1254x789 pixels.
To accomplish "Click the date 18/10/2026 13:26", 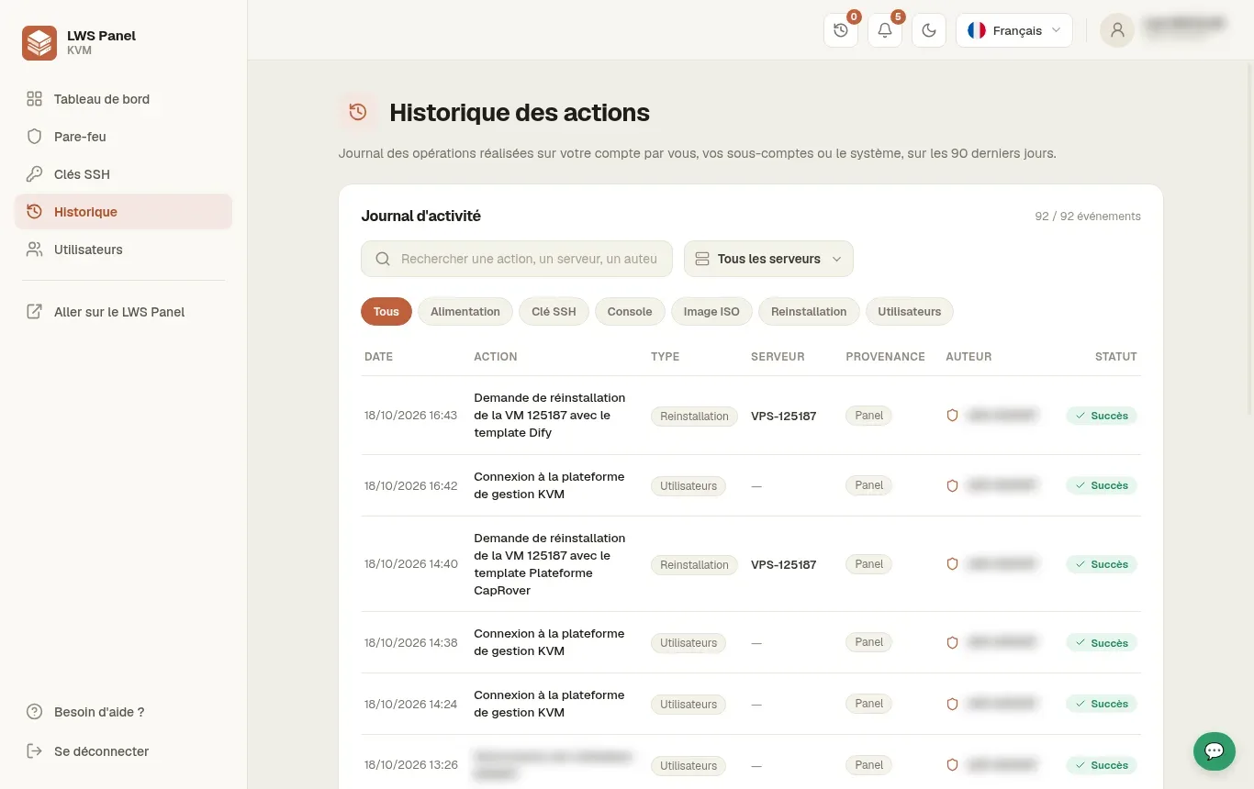I will coord(410,765).
